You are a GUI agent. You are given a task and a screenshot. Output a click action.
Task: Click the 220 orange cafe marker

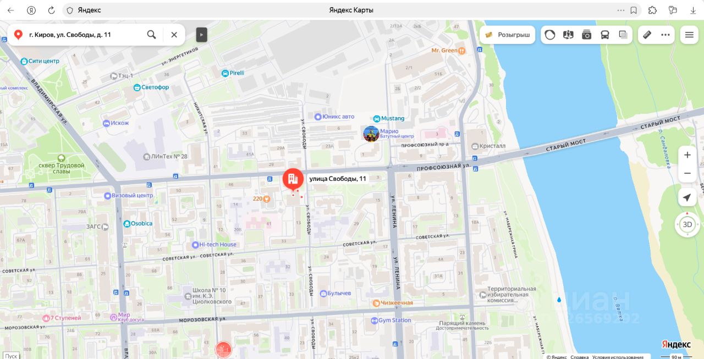267,198
